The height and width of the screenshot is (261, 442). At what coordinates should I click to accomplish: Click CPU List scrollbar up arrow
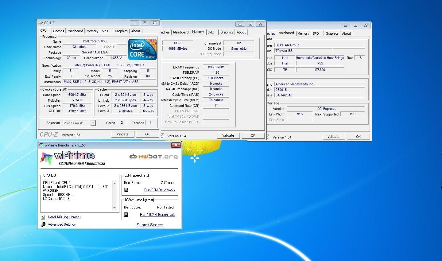[x=114, y=183]
